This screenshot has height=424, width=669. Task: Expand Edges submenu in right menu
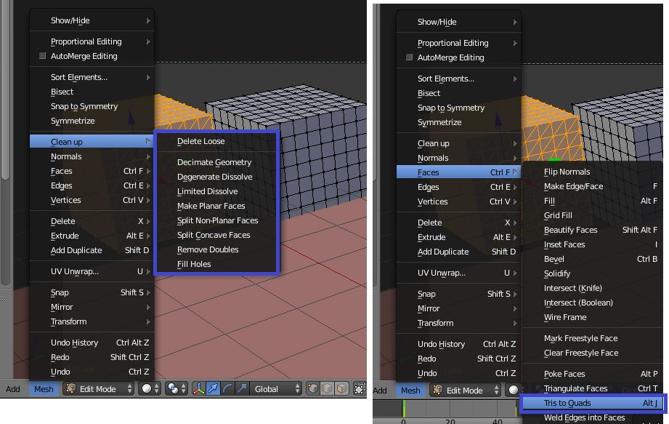point(458,187)
